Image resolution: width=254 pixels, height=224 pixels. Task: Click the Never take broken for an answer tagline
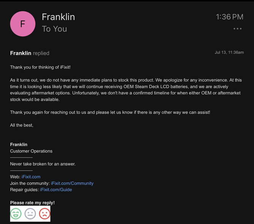[43, 164]
